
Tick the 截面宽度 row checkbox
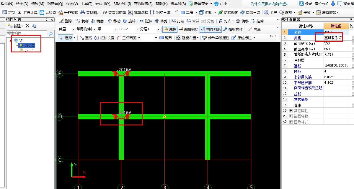click(x=353, y=44)
